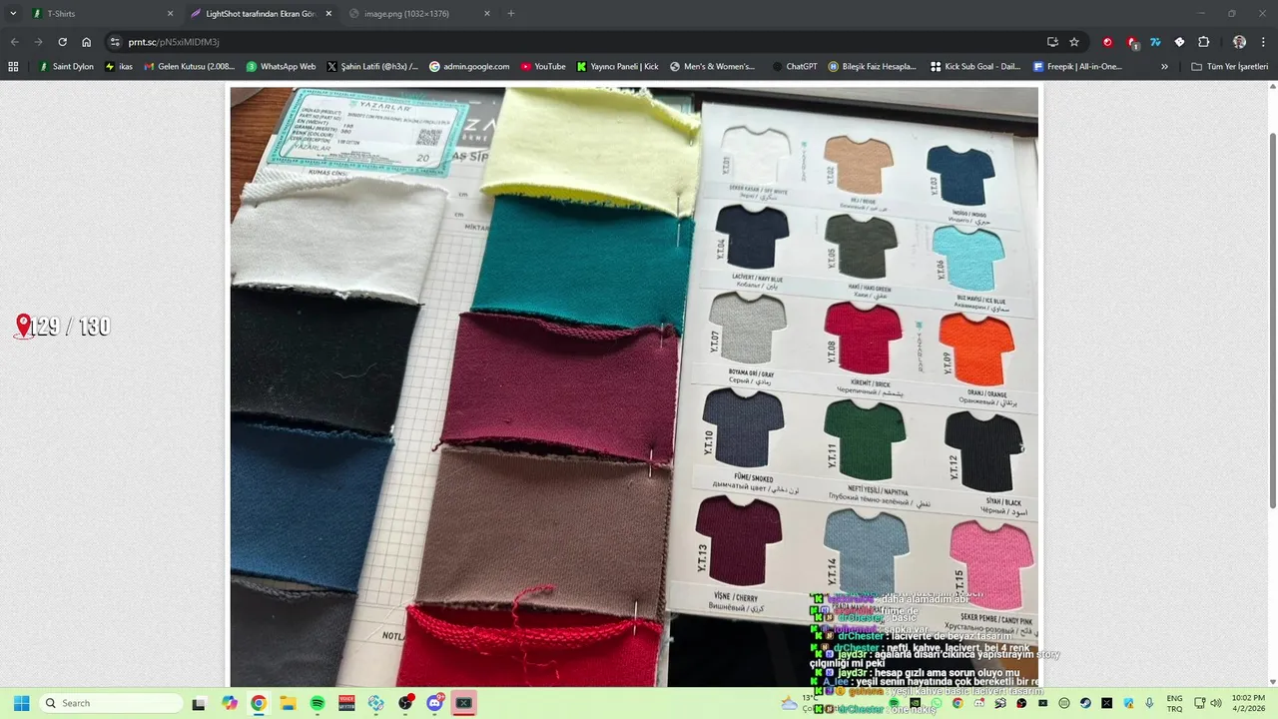The width and height of the screenshot is (1278, 719).
Task: Open the clock showing 10:02 PM
Action: pos(1248,703)
